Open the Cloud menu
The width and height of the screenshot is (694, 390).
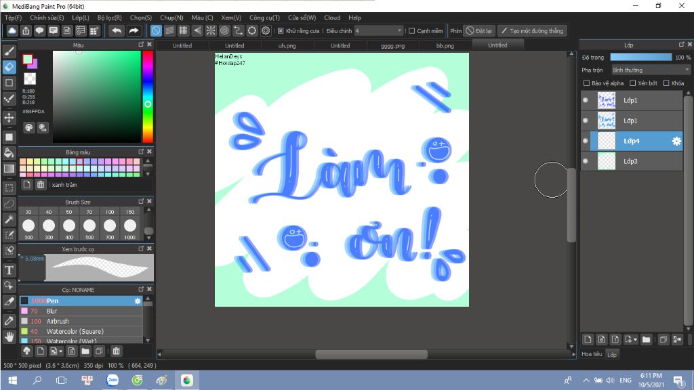tap(332, 18)
